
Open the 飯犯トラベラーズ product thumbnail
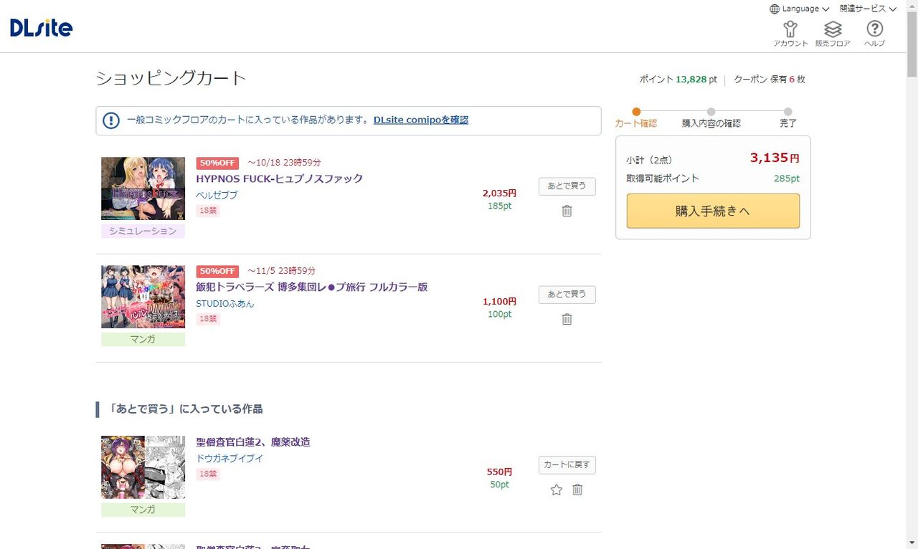(x=143, y=297)
